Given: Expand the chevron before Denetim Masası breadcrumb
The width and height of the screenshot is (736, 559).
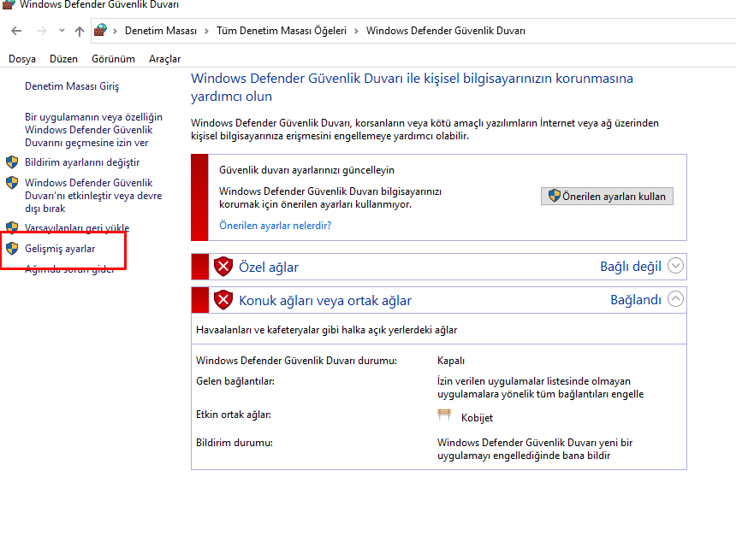Looking at the screenshot, I should click(115, 31).
